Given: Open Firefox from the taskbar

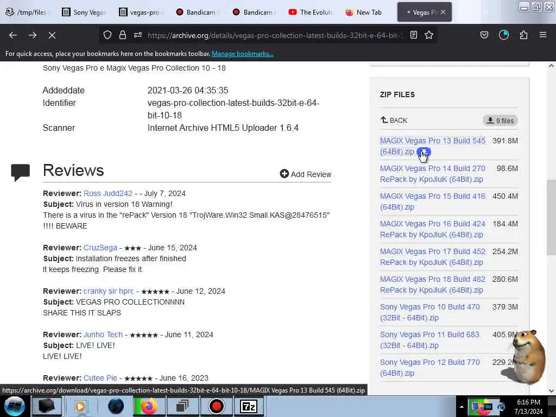Looking at the screenshot, I should coord(149,406).
